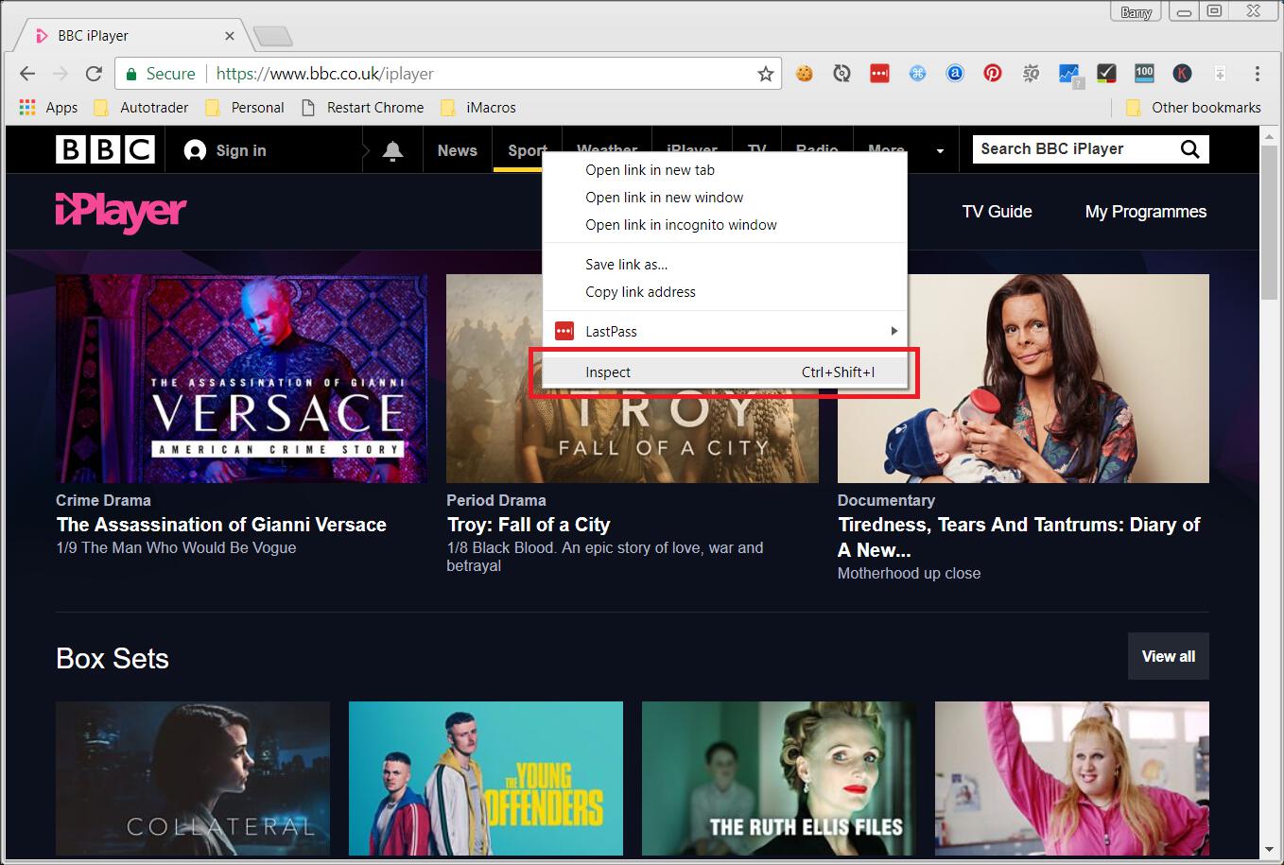Open the blue letter 'a' extension icon

coord(955,74)
